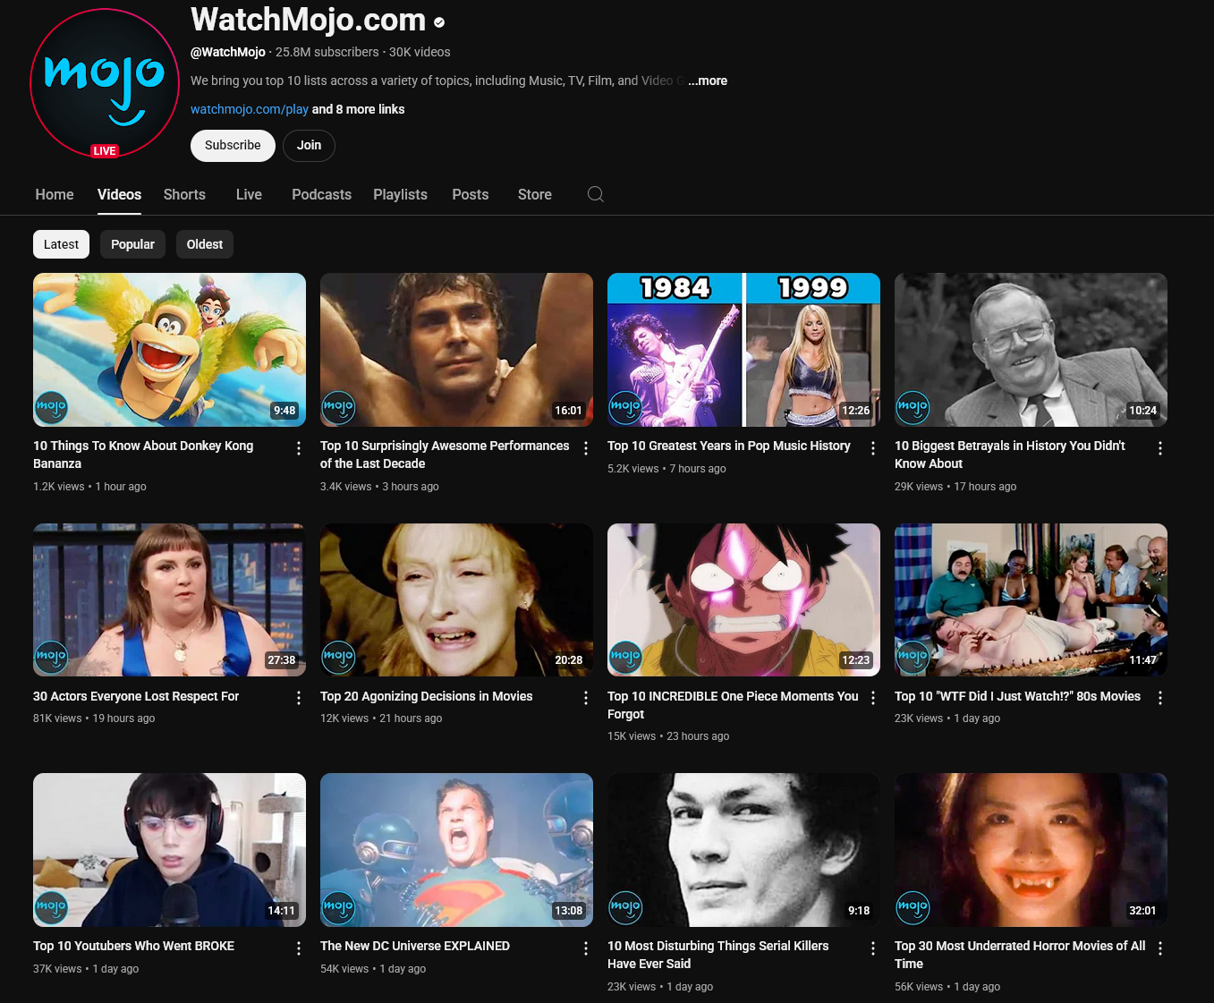The width and height of the screenshot is (1214, 1003).
Task: Open 'Top 10 Youtubers Who Went BROKE' title
Action: (x=134, y=946)
